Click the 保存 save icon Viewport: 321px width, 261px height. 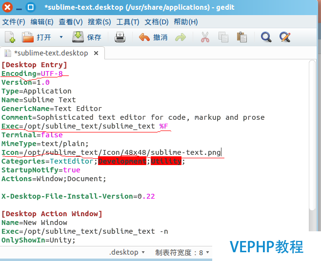78,37
